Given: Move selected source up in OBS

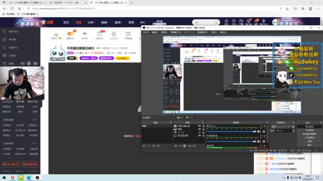Looking at the screenshot, I should tap(190, 146).
